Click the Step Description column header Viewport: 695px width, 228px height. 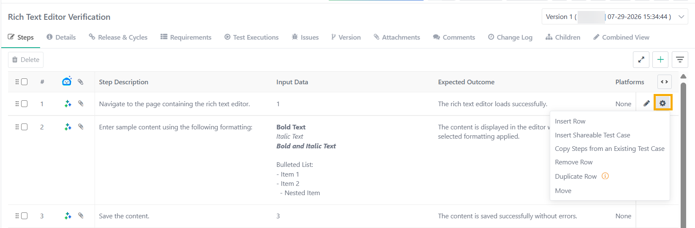pyautogui.click(x=124, y=82)
